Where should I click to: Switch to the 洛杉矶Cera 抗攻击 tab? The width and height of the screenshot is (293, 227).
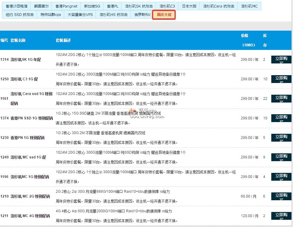tap(218, 6)
